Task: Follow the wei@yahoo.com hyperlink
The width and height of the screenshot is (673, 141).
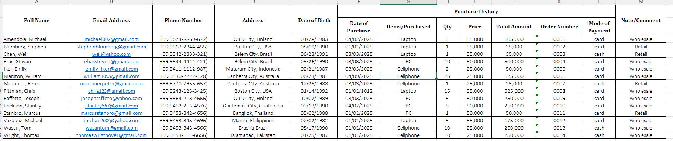Action: point(111,54)
